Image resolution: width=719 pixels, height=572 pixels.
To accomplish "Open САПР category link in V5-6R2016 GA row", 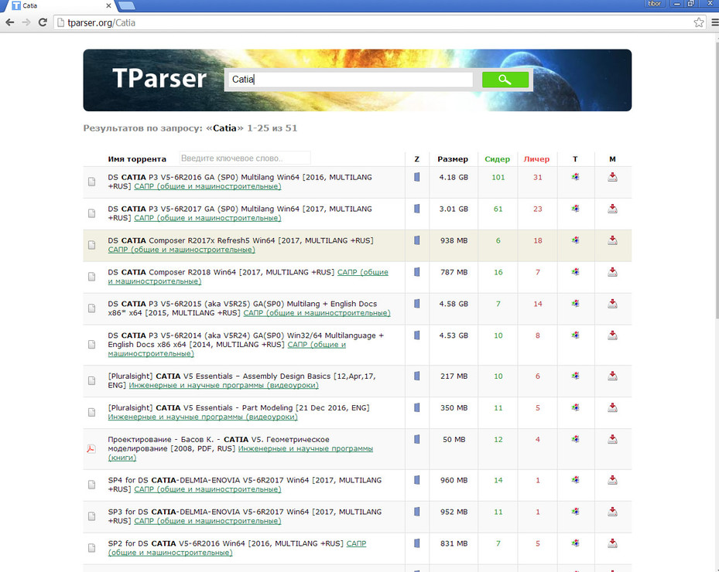I will pyautogui.click(x=207, y=186).
